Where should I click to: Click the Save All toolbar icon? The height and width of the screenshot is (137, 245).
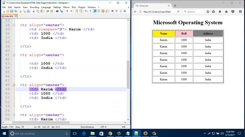pos(16,11)
